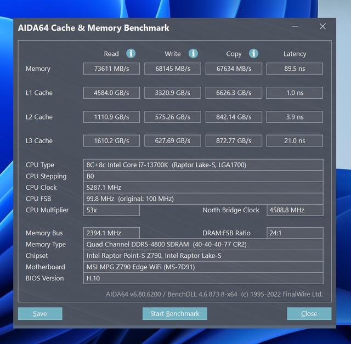Viewport: 351px width, 344px height.
Task: Click the Chipset field Intel Raptor Point-S Z790
Action: click(x=203, y=256)
